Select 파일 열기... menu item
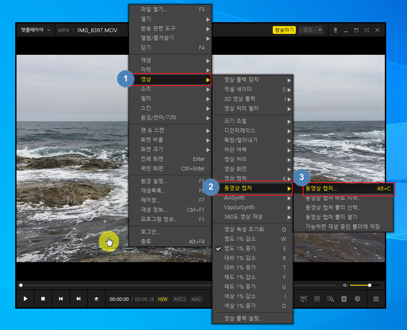The image size is (407, 330). tap(170, 10)
